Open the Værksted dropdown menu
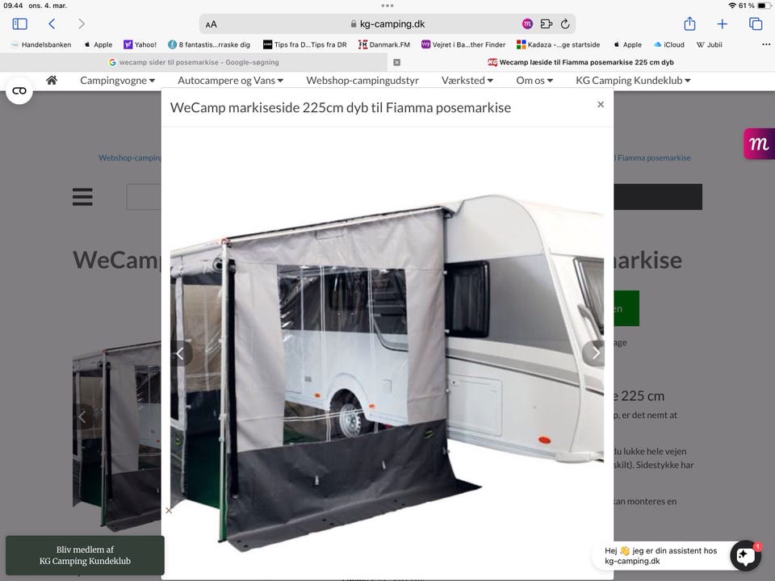 pos(467,80)
